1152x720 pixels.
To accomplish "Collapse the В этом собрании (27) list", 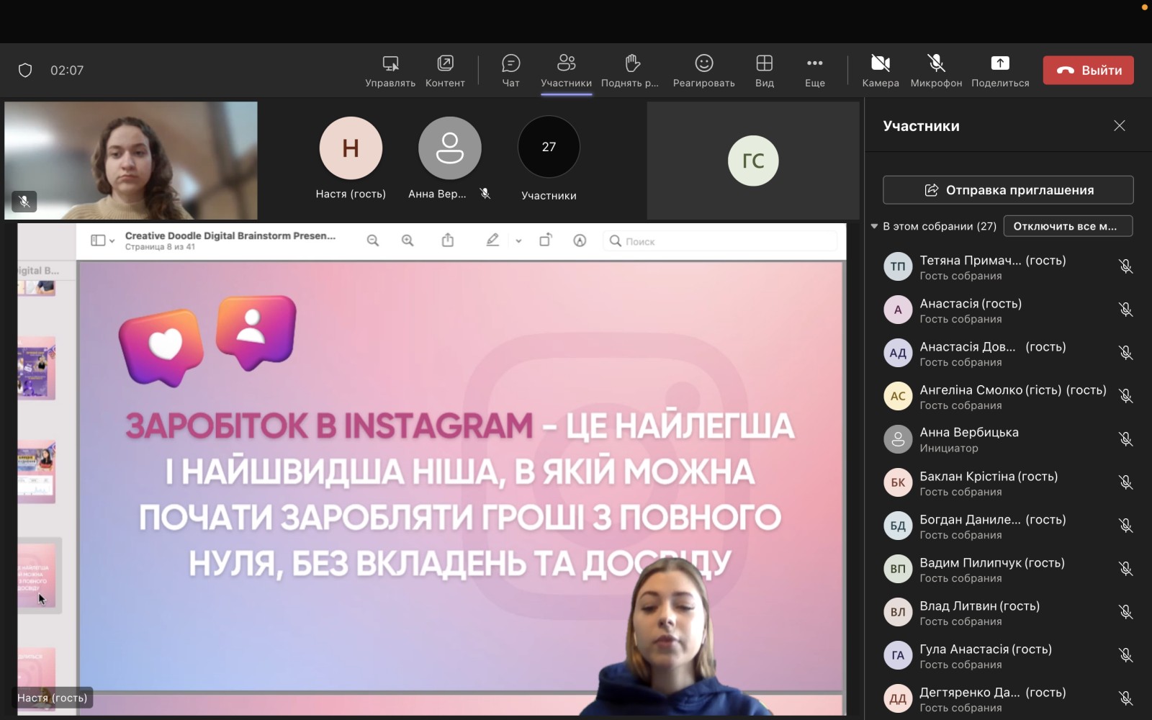I will [874, 226].
